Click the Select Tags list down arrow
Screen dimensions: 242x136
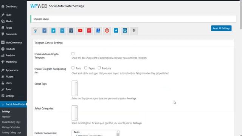coord(76,94)
